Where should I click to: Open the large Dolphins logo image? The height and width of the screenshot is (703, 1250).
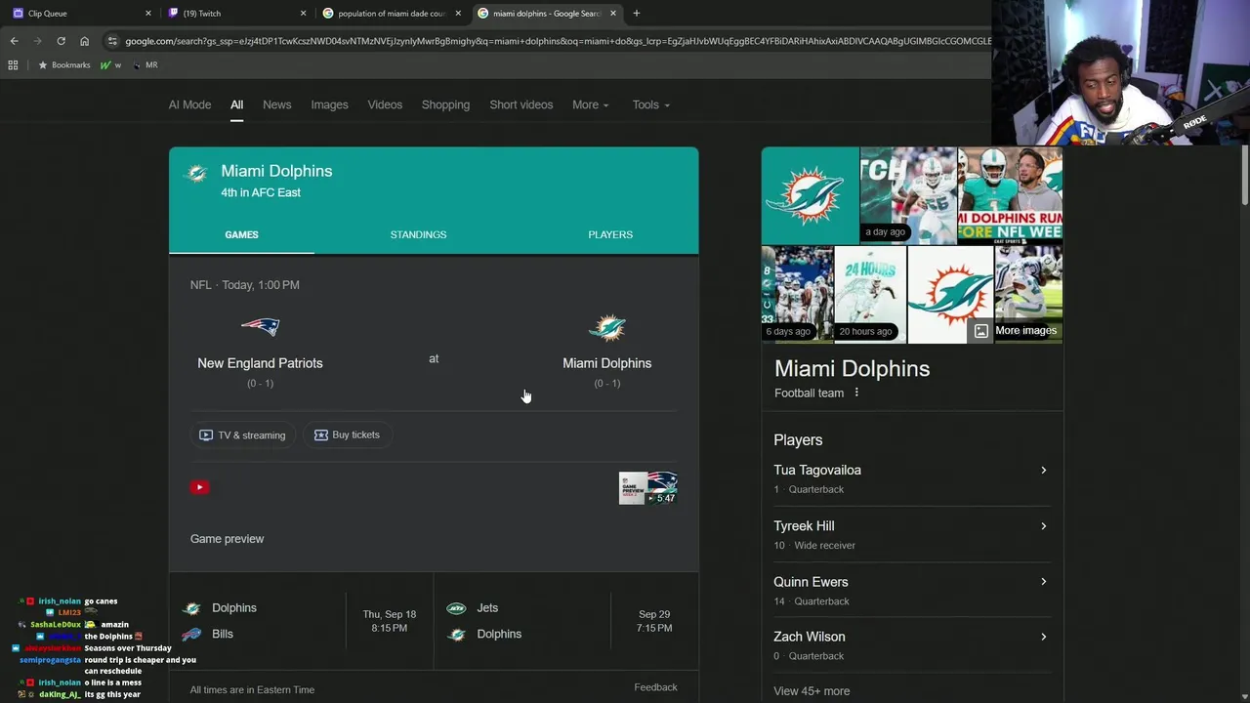click(810, 195)
